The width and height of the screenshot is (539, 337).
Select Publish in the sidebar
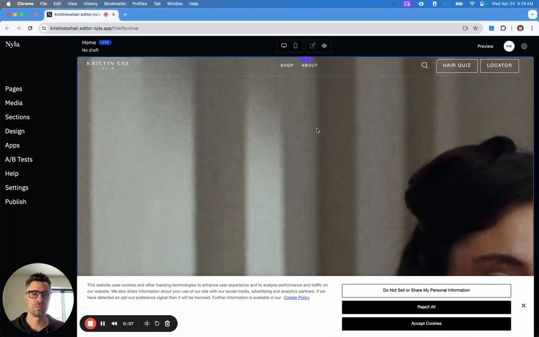click(x=16, y=202)
